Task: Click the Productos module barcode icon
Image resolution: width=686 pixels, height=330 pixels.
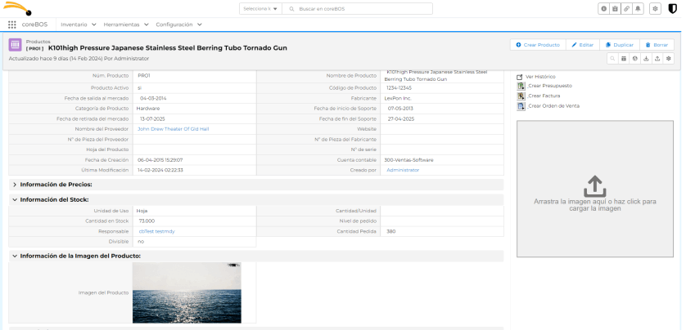Action: coord(15,45)
